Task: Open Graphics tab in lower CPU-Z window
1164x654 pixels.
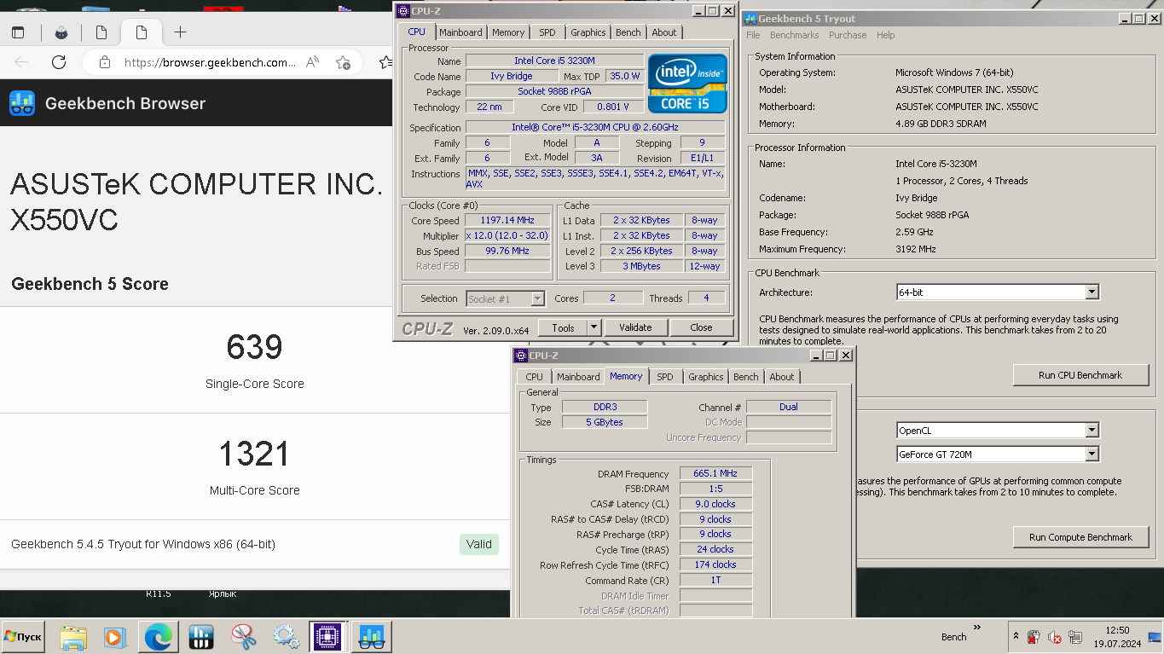Action: [x=706, y=377]
